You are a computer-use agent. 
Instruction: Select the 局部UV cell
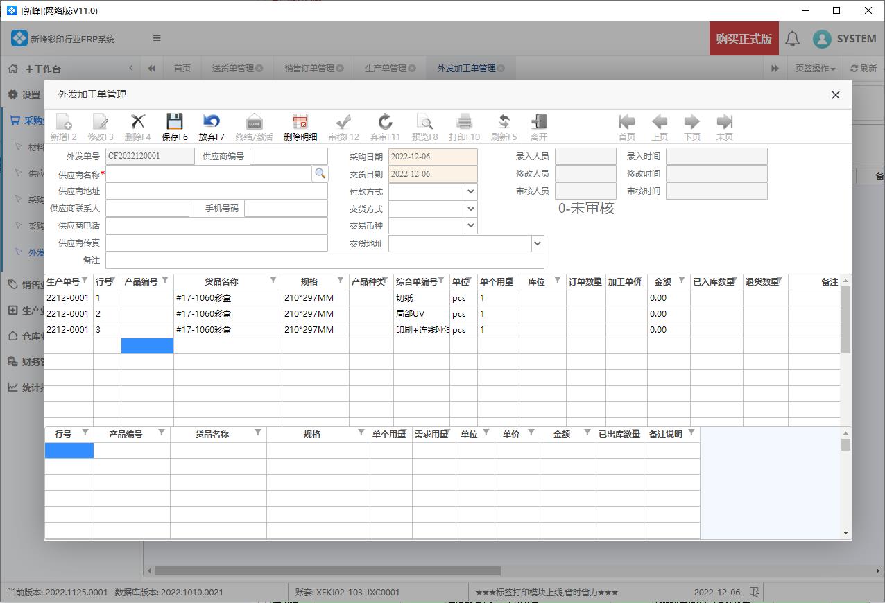tap(422, 313)
